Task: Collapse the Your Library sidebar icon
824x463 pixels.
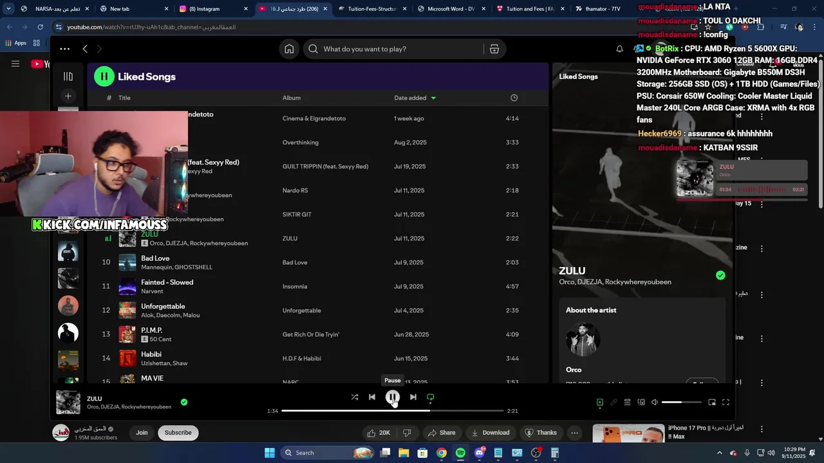Action: click(68, 77)
